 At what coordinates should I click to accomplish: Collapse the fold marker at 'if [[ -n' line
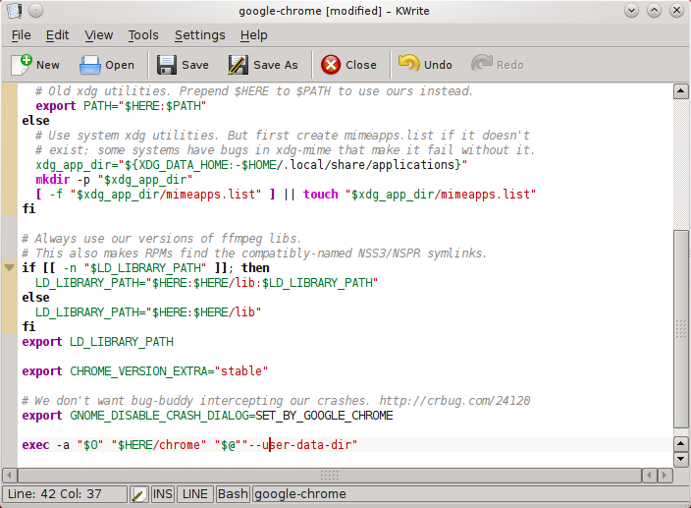coord(9,267)
